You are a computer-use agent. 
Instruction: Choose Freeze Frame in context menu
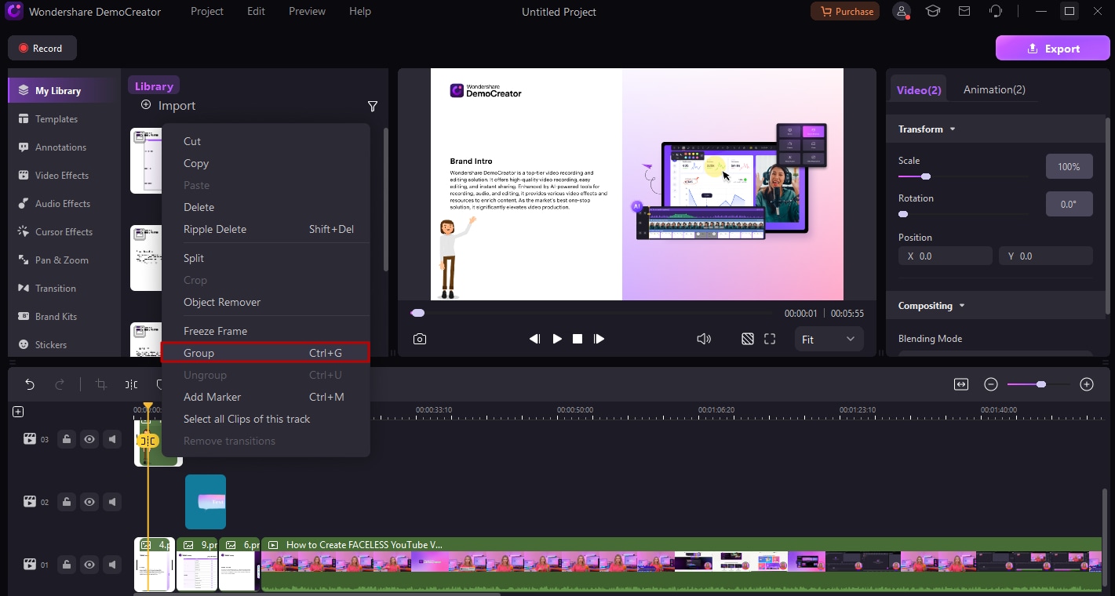(x=265, y=331)
